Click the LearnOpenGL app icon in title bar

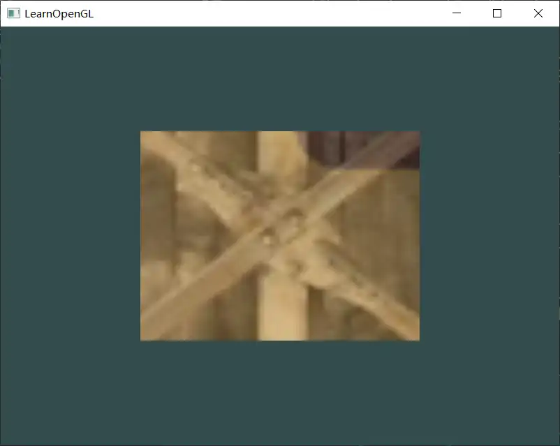point(13,13)
